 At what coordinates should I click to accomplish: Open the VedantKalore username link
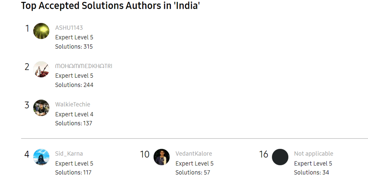click(194, 154)
